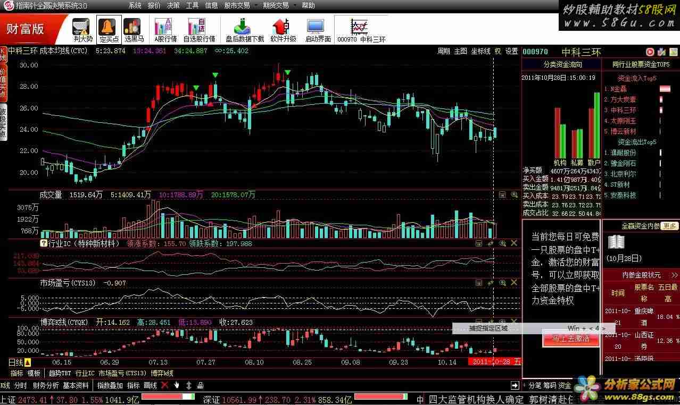Open A股行情 market quotes
The image size is (680, 405).
click(165, 29)
